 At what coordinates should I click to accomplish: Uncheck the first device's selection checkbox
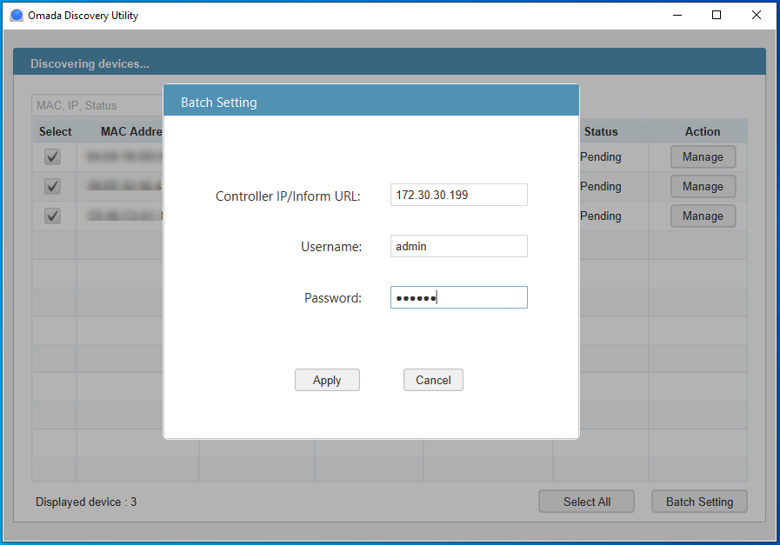click(x=52, y=156)
